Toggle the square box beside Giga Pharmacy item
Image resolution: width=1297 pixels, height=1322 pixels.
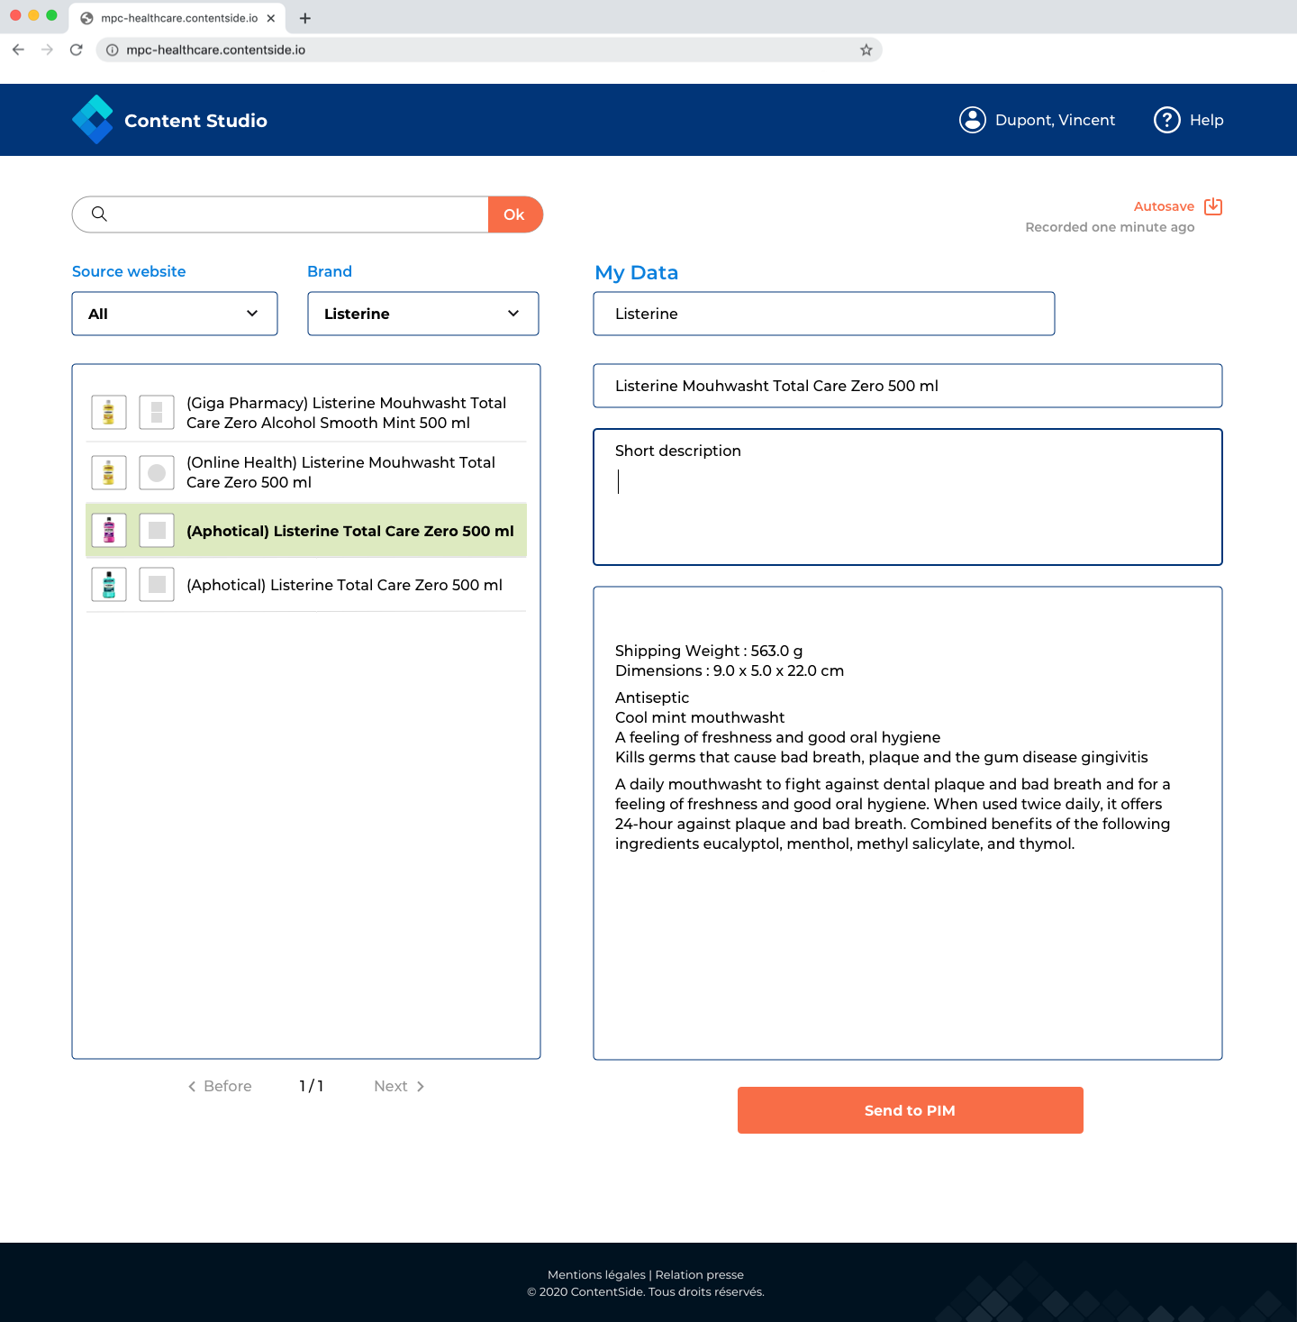point(157,413)
